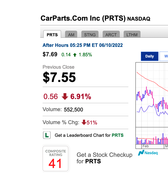
Task: Open Get a Stock Checkup for PRTS link
Action: (104, 158)
